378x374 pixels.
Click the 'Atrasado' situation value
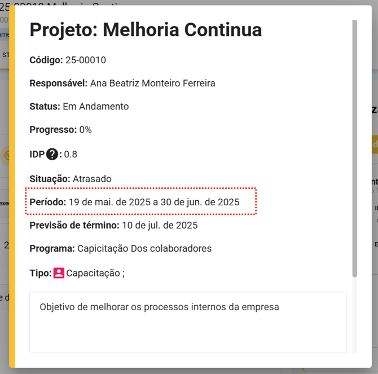pos(92,179)
